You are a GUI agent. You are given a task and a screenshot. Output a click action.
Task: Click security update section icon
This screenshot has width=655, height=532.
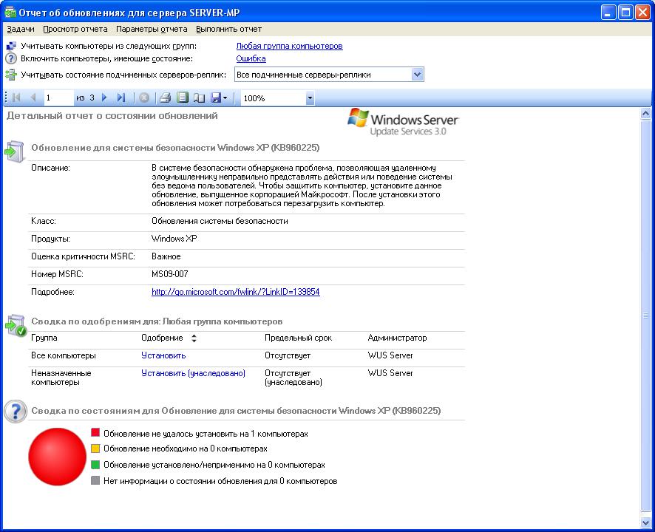(15, 151)
